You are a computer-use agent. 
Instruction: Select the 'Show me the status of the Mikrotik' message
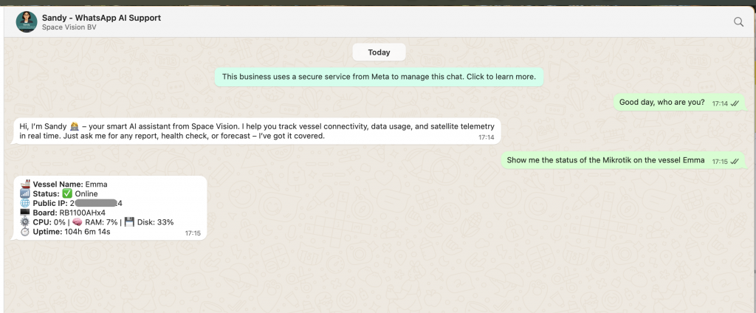[623, 160]
